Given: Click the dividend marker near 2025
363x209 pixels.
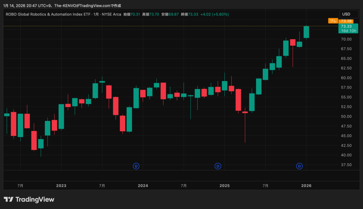Looking at the screenshot, I should pyautogui.click(x=218, y=166).
